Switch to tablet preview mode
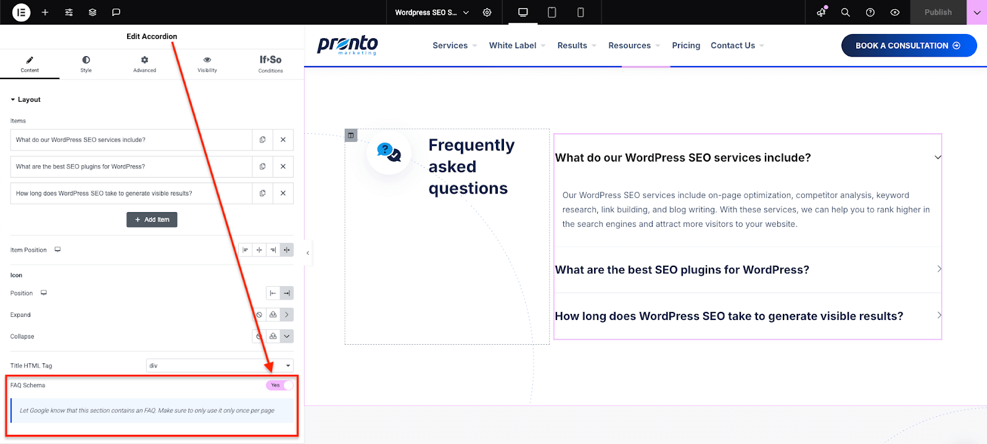The width and height of the screenshot is (987, 444). 552,12
